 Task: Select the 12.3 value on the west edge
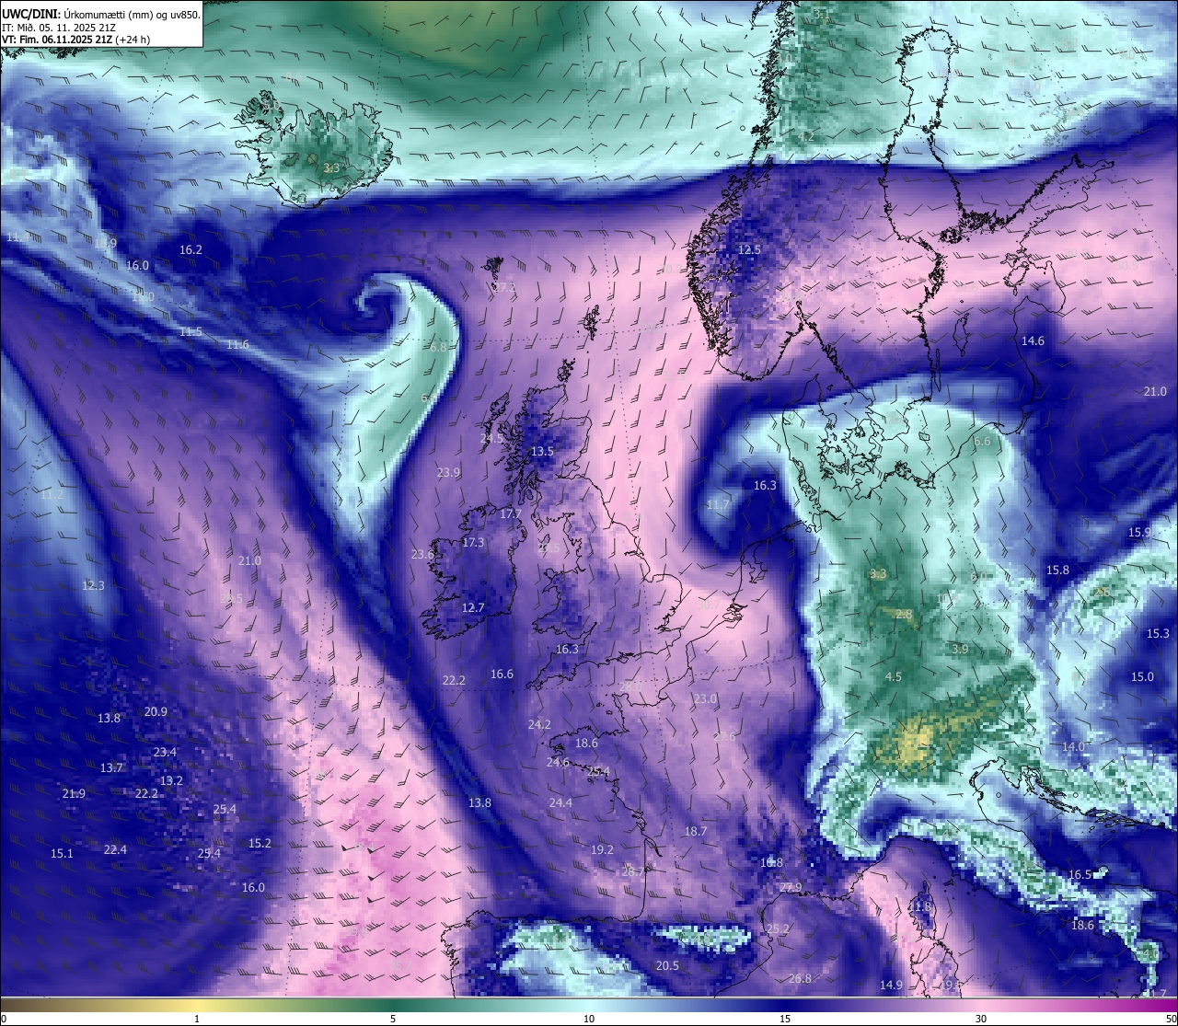point(93,586)
